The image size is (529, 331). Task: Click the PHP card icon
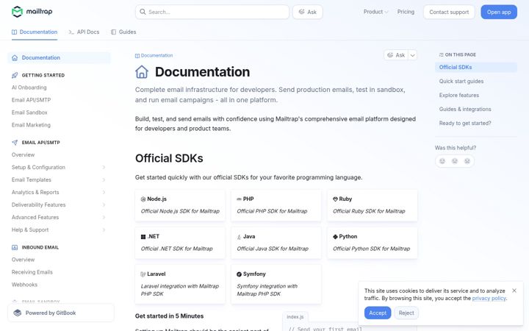click(x=239, y=199)
